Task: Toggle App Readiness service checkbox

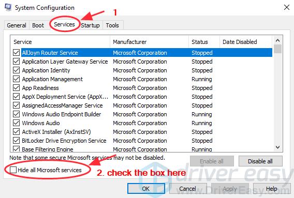Action: (x=17, y=88)
